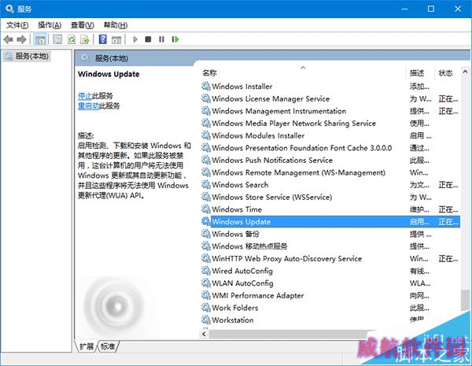Click the gear icon beside Windows Search

[206, 184]
